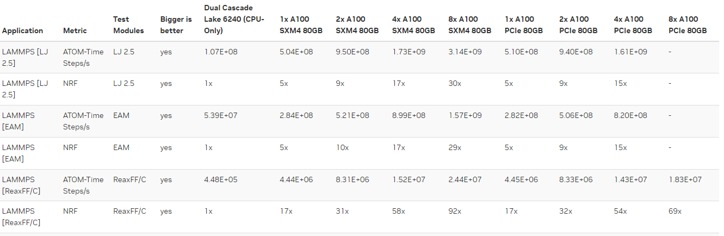Screen dimensions: 724x236
Task: Click the 8x A100 PCIe 80GB header
Action: pyautogui.click(x=688, y=25)
